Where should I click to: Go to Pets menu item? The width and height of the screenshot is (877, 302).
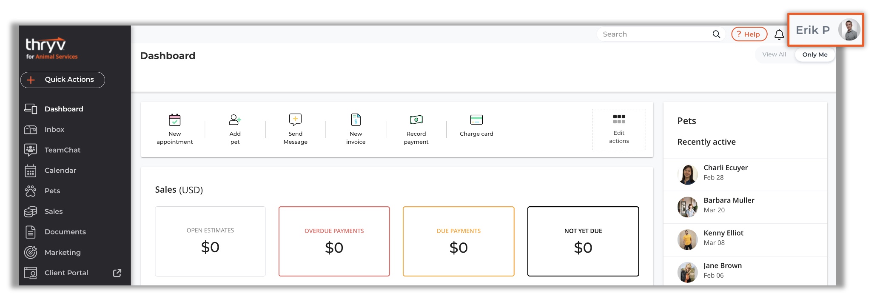52,191
